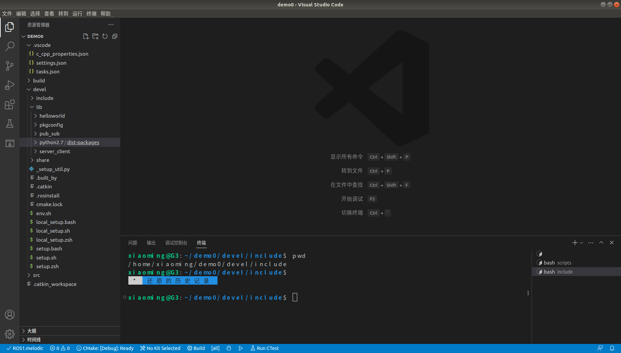Expand the python2.7/dist-packages folder
Screen dimensions: 621x353
tap(70, 142)
